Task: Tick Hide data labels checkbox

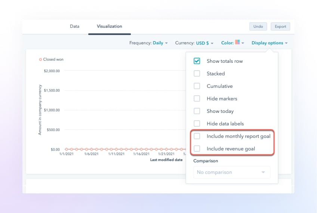Action: [x=197, y=124]
